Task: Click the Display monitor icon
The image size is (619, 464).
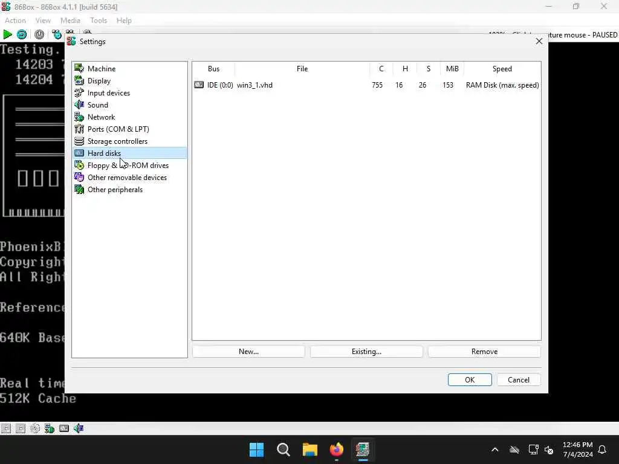Action: click(79, 80)
